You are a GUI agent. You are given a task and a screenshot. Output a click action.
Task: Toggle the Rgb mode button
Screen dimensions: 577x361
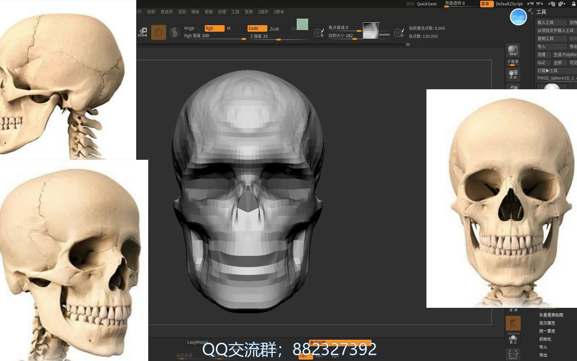point(214,28)
